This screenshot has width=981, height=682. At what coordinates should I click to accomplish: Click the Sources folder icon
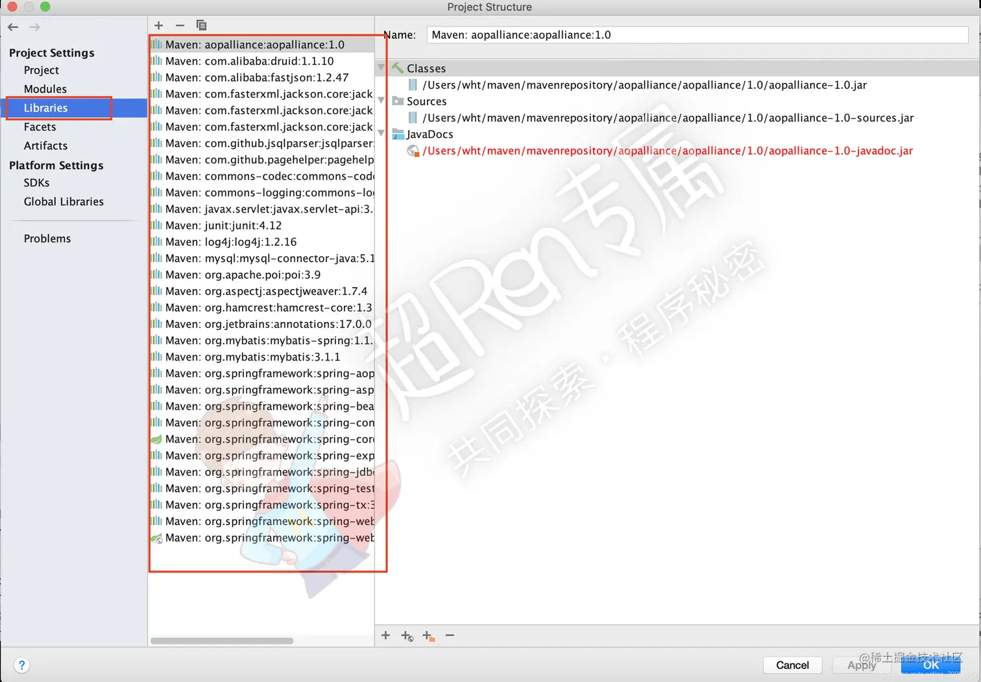click(398, 101)
